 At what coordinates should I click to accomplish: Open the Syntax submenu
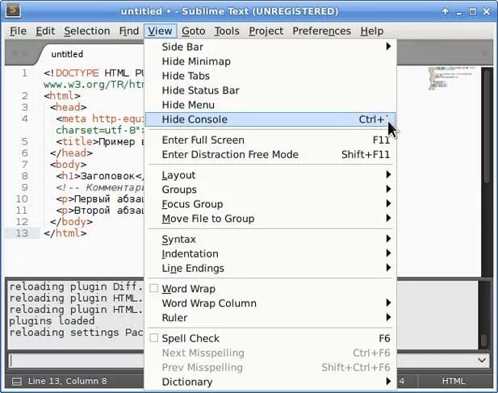[x=270, y=239]
